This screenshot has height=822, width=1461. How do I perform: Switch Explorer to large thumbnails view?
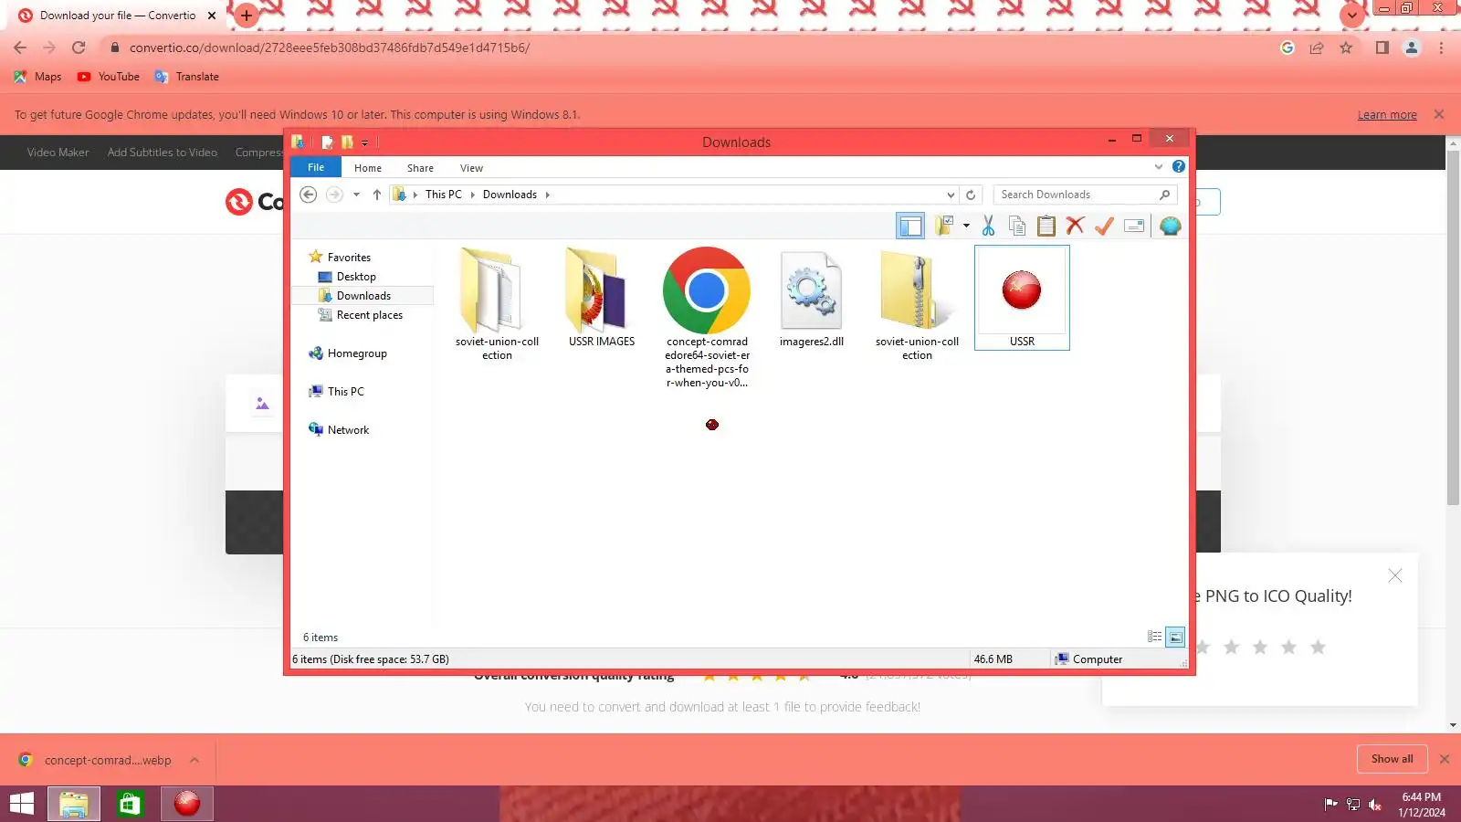1175,637
